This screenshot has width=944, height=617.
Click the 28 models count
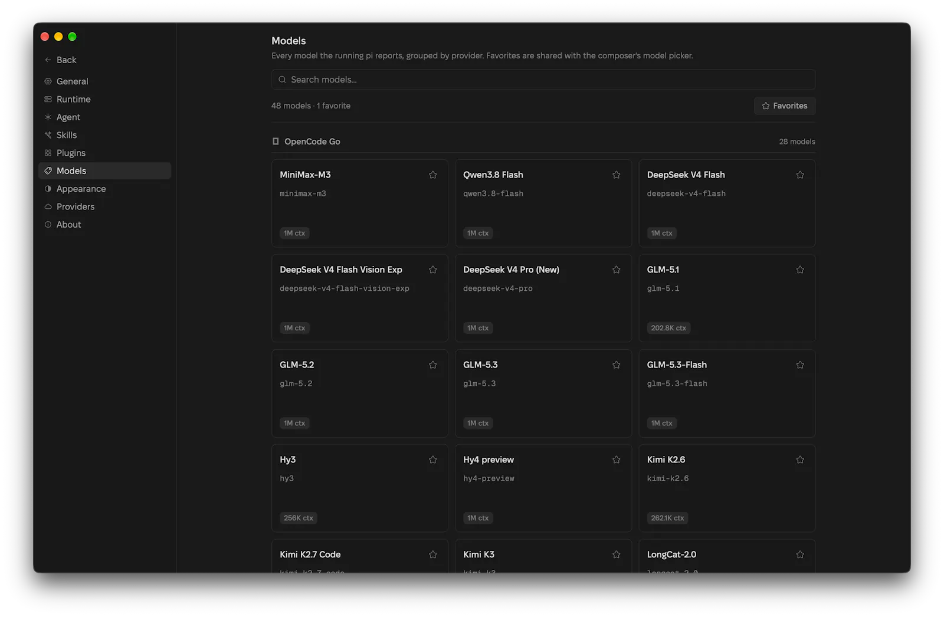796,142
